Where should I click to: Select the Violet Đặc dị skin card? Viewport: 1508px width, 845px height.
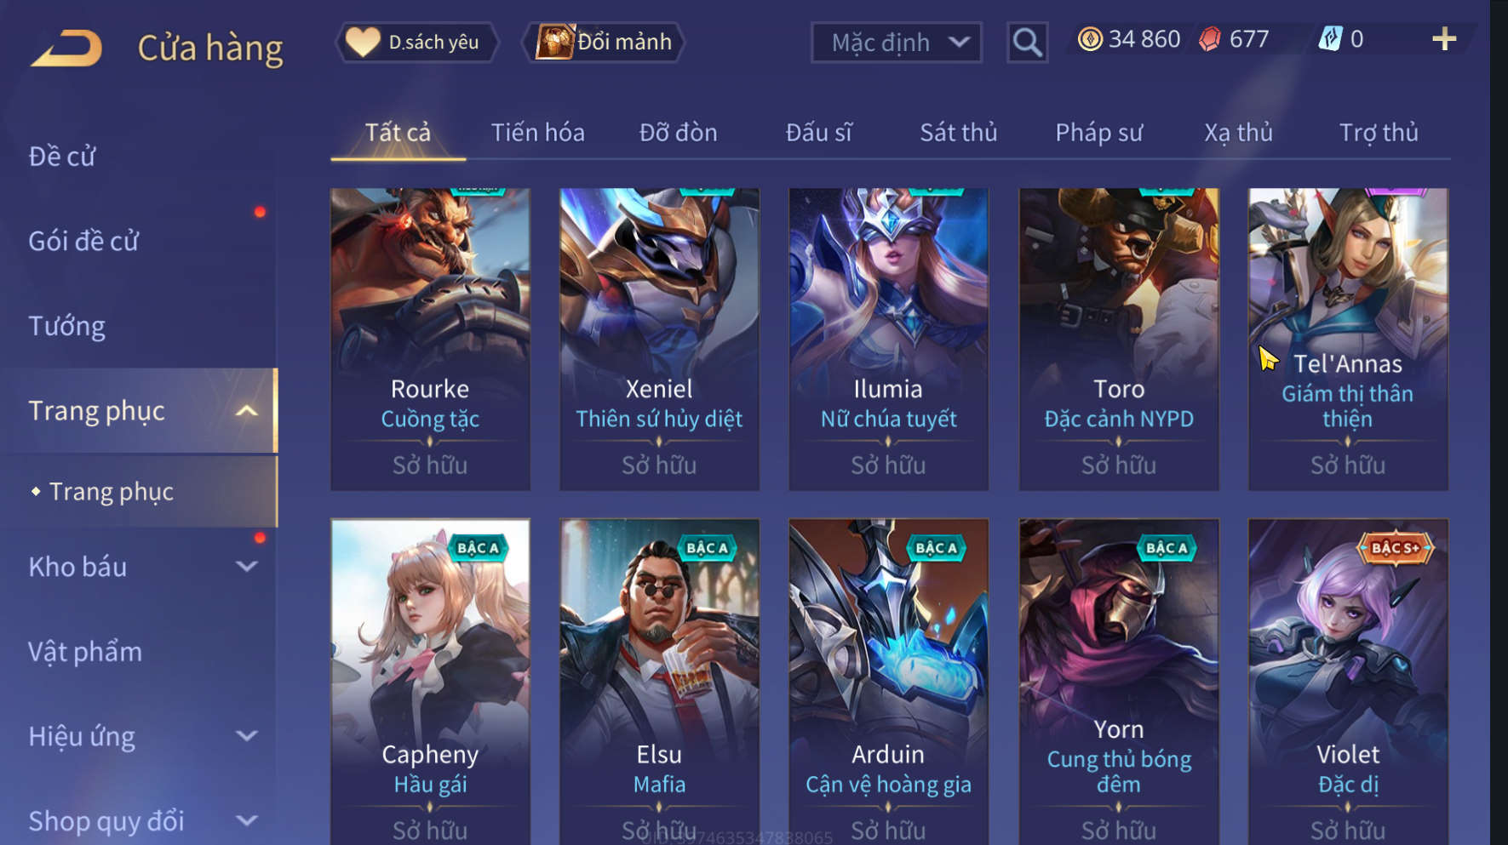(1348, 682)
